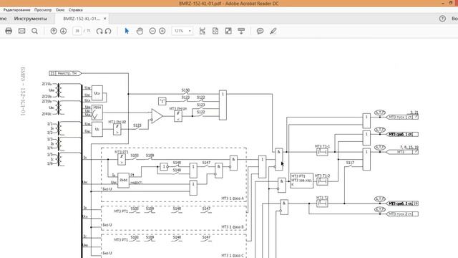Go to previous page arrow
458x258 pixels.
54,31
